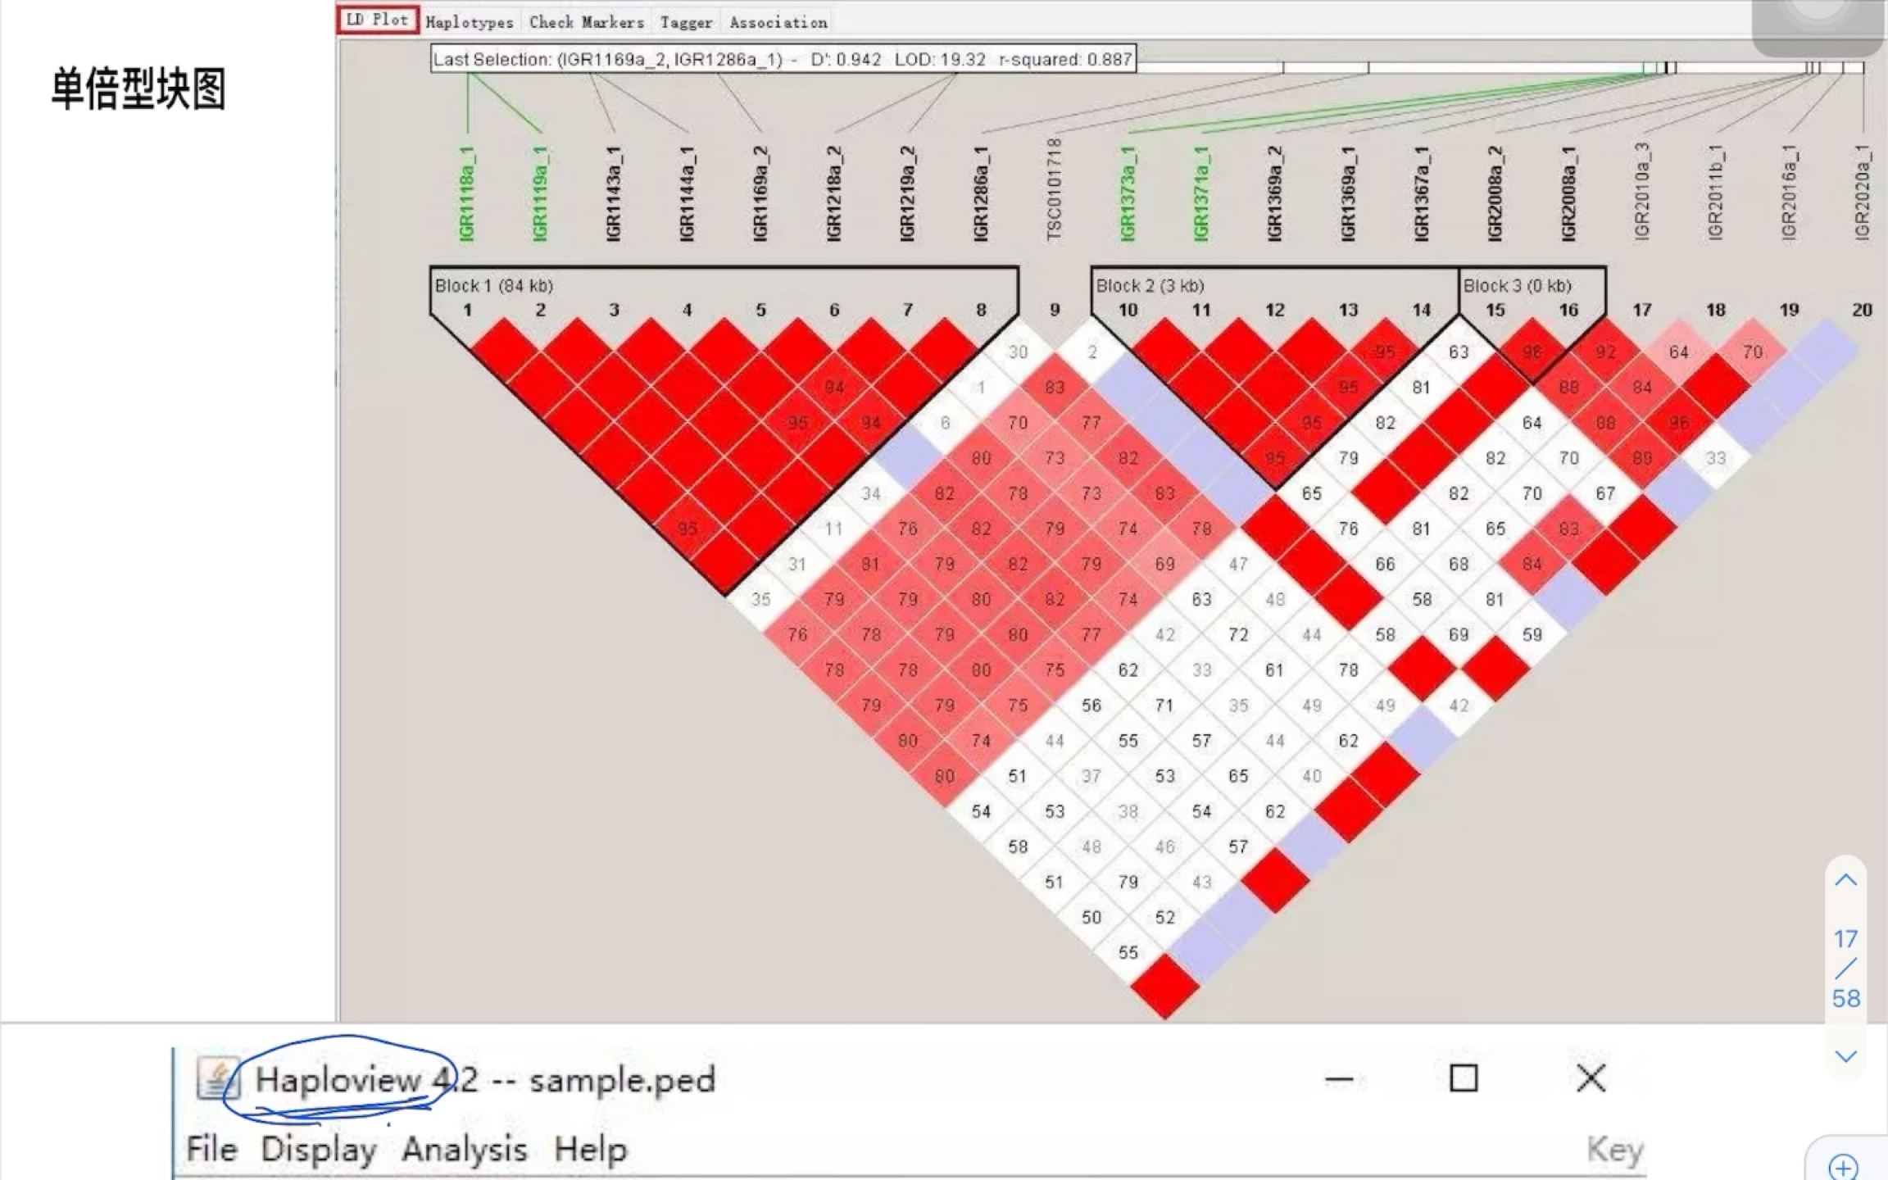Select marker label IGR1219a_2
The height and width of the screenshot is (1180, 1888).
(x=907, y=194)
